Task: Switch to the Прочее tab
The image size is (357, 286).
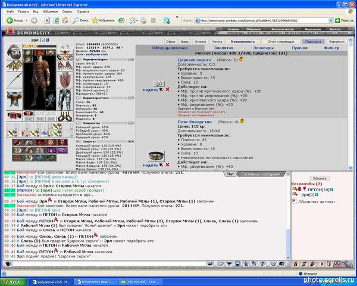Action: coord(300,48)
